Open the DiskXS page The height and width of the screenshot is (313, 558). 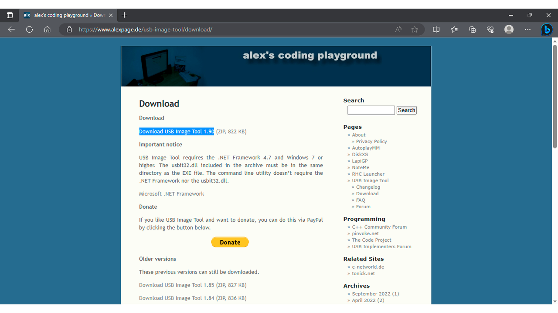coord(360,155)
